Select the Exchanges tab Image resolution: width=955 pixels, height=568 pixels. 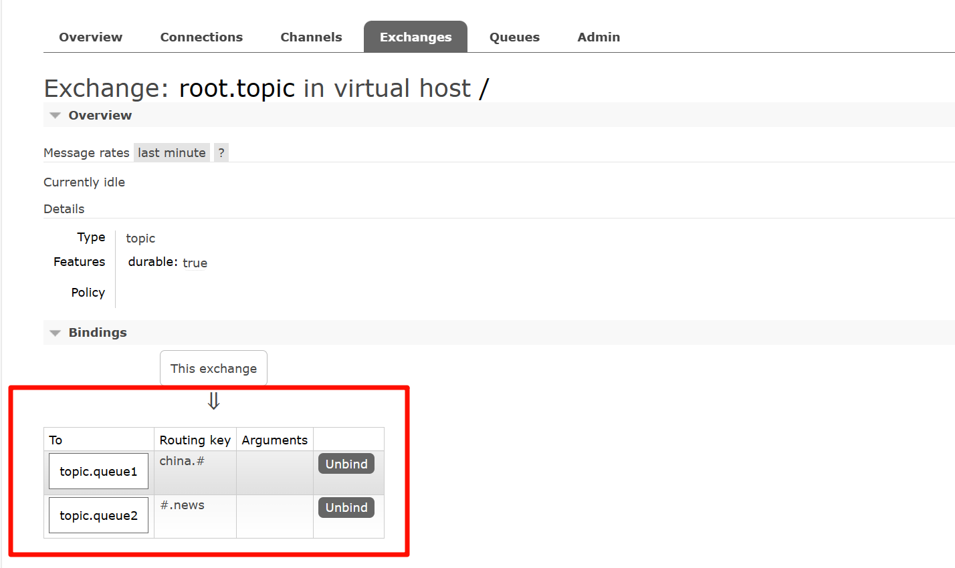415,37
